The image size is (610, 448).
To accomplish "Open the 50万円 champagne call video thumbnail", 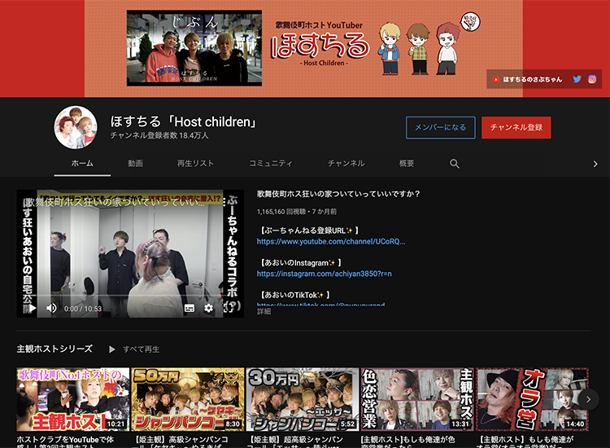I will pos(188,399).
